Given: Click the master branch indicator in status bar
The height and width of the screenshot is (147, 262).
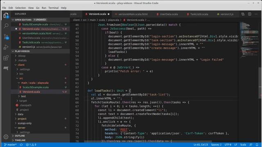Looking at the screenshot, I should 10,145.
